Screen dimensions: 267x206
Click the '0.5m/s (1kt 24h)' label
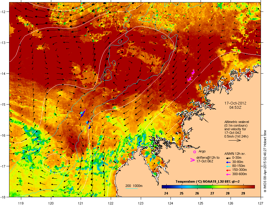236,137
